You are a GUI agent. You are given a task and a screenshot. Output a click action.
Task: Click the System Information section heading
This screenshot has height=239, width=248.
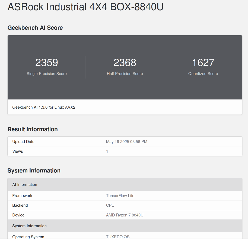click(34, 171)
